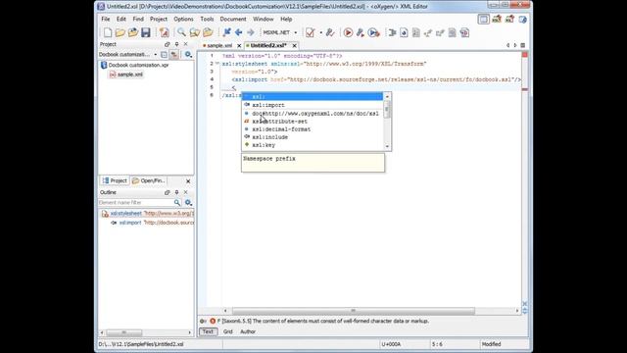Close the Untitled2.xsl editor tab

(x=294, y=46)
